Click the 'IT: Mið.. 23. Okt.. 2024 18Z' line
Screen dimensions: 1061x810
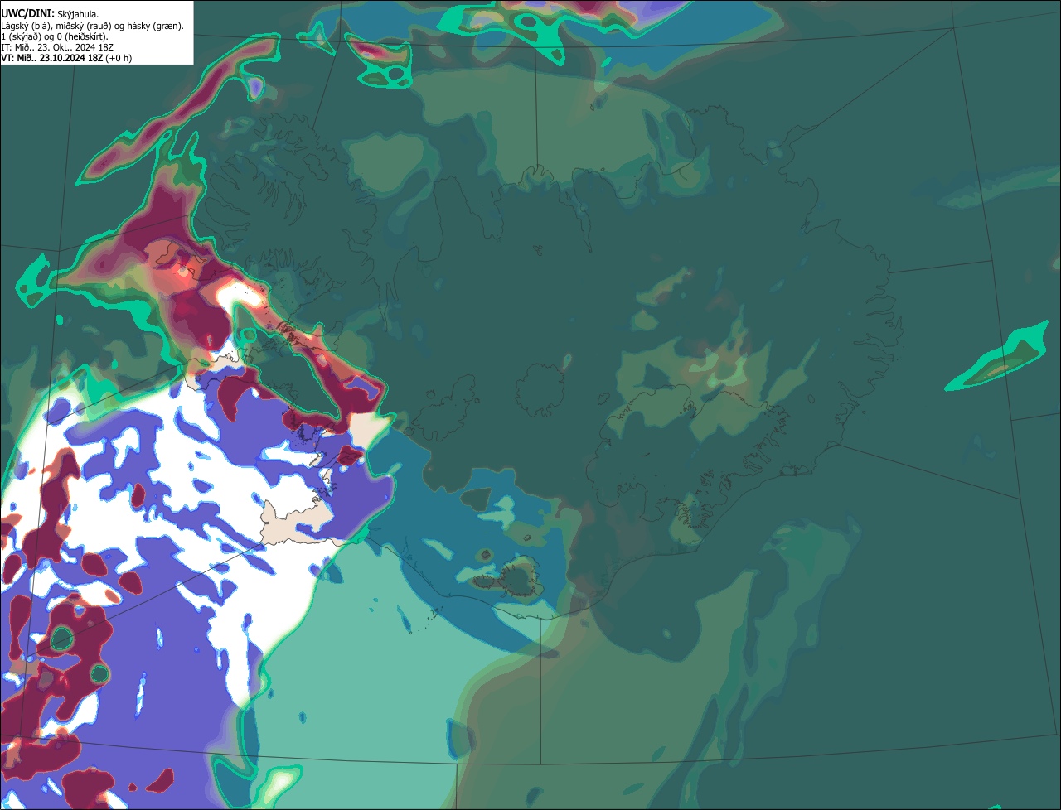pos(57,46)
